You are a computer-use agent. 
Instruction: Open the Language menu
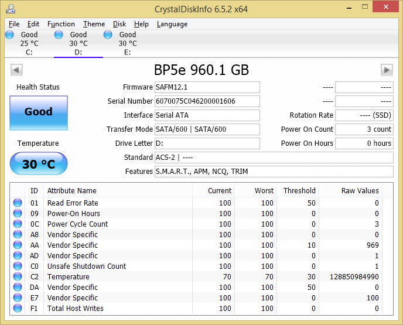pyautogui.click(x=172, y=24)
